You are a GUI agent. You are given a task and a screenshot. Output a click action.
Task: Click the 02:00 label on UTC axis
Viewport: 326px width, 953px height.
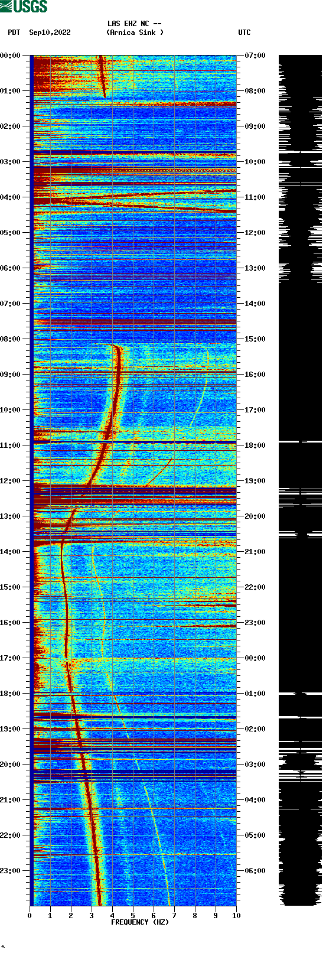click(255, 729)
